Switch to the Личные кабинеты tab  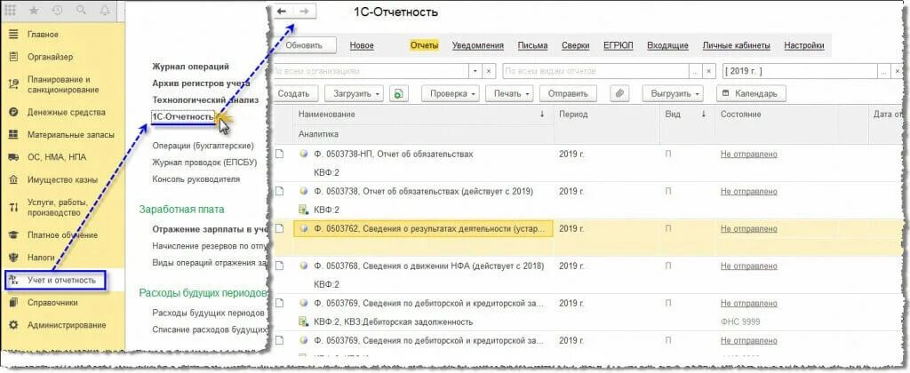click(x=737, y=45)
